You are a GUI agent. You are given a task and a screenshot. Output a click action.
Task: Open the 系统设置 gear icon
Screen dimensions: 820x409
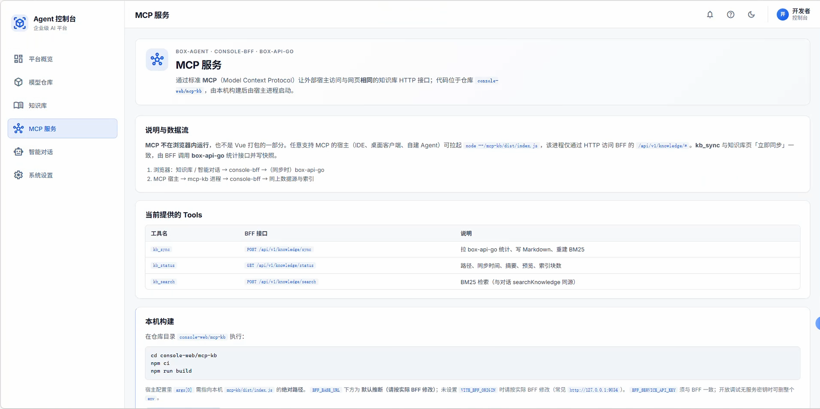[x=18, y=175]
